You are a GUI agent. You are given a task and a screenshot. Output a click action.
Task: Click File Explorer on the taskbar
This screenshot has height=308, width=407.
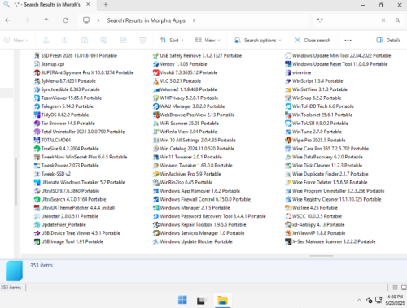[222, 300]
